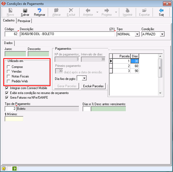Open the Tipo NORMAL dropdown

click(x=137, y=34)
